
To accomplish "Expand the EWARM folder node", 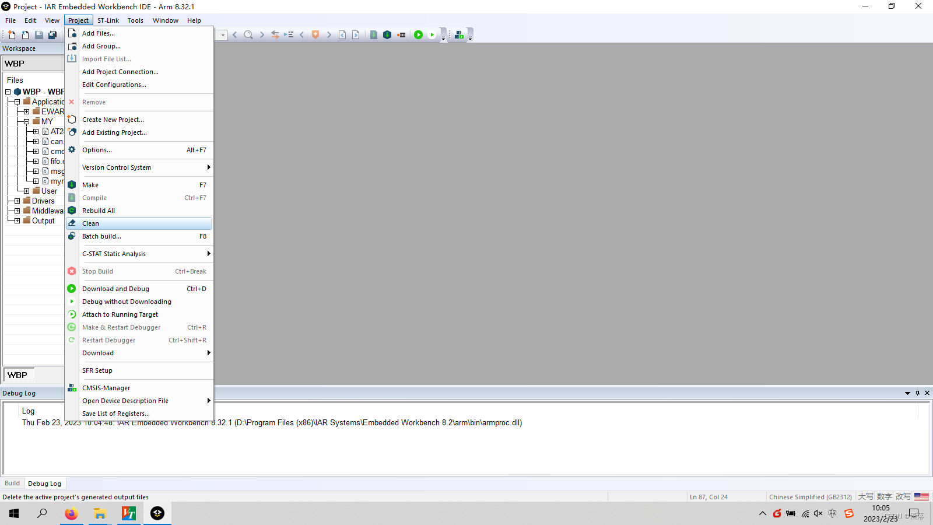I will pos(26,111).
